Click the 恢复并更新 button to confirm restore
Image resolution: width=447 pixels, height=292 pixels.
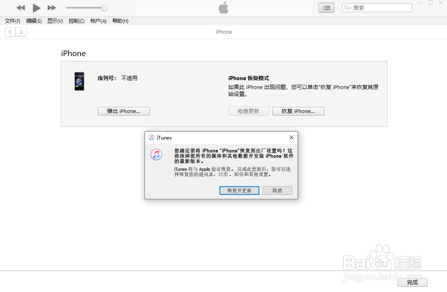click(x=239, y=190)
